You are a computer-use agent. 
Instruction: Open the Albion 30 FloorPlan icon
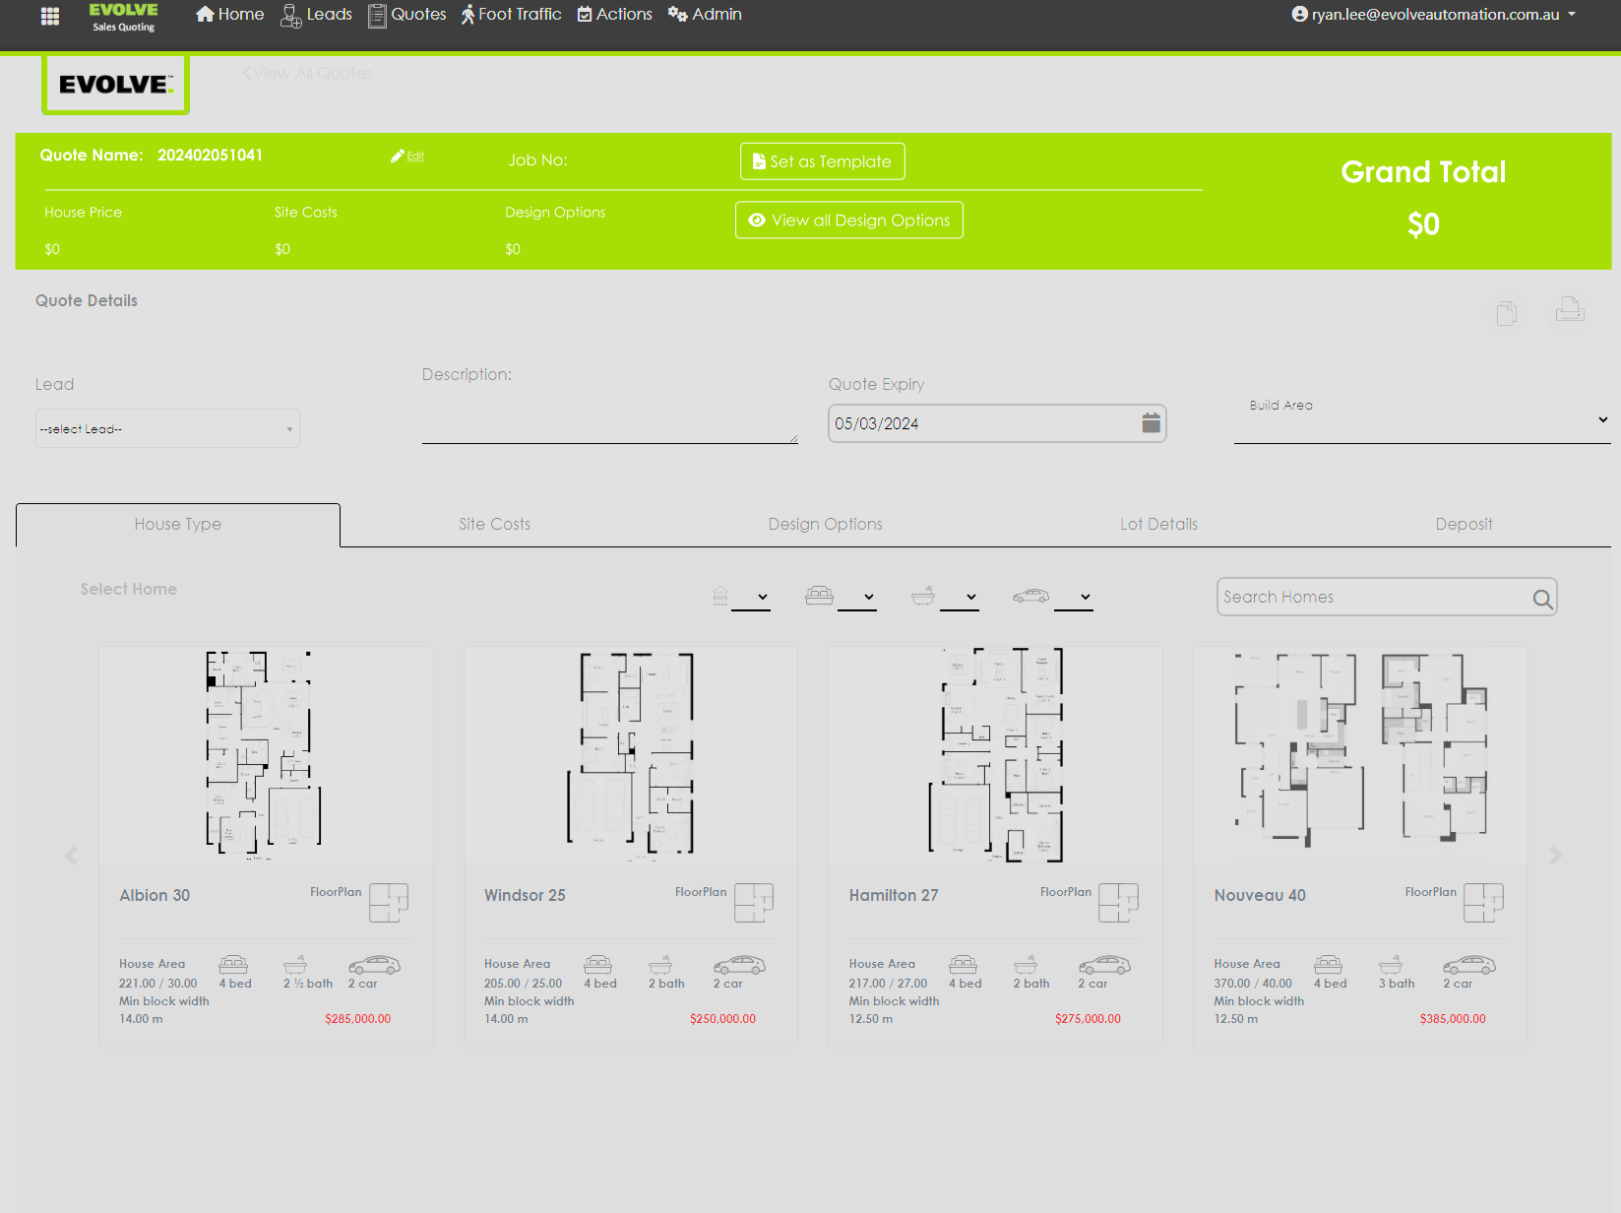(x=389, y=902)
